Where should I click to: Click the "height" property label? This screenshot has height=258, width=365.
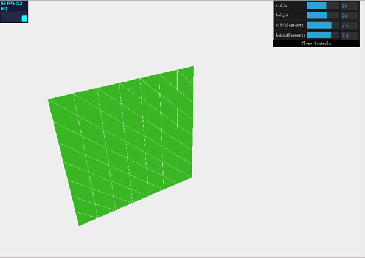click(282, 15)
